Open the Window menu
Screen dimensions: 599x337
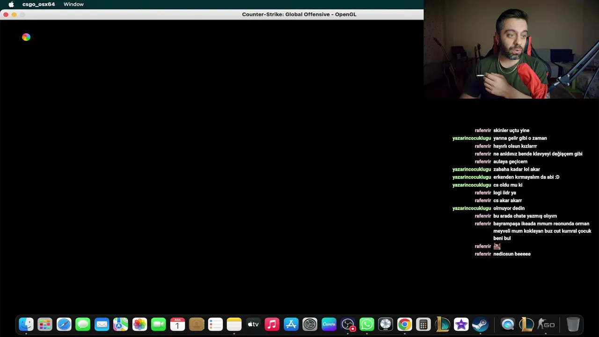tap(73, 4)
